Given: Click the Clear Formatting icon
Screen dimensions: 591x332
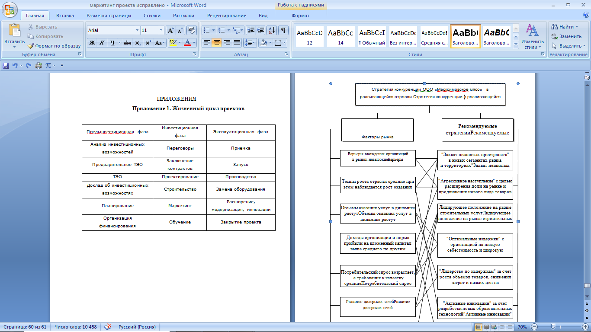Looking at the screenshot, I should 192,30.
